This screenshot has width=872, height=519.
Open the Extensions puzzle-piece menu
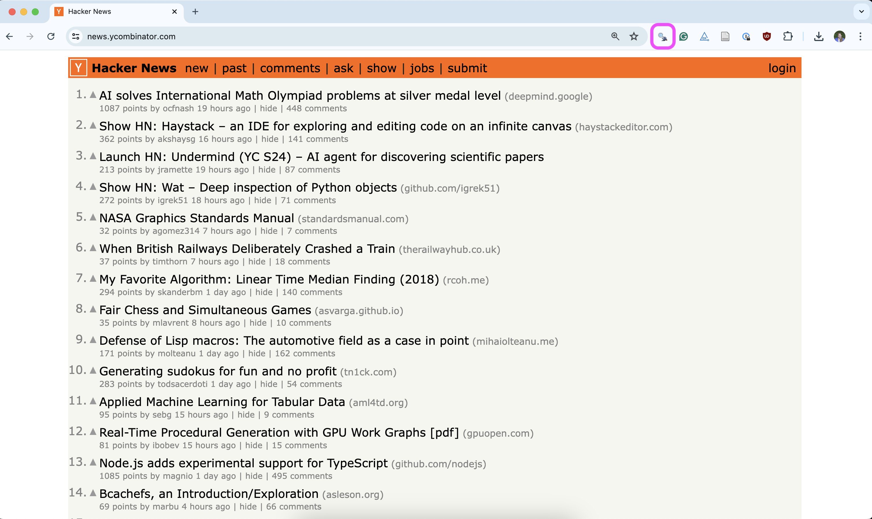[x=788, y=36]
